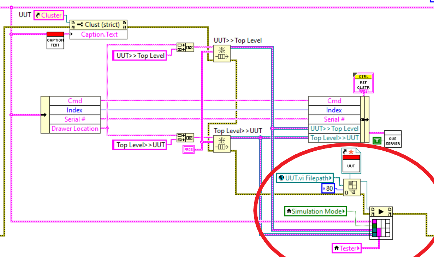Click the x80 numeric constant
This screenshot has height=257, width=434.
[x=327, y=188]
